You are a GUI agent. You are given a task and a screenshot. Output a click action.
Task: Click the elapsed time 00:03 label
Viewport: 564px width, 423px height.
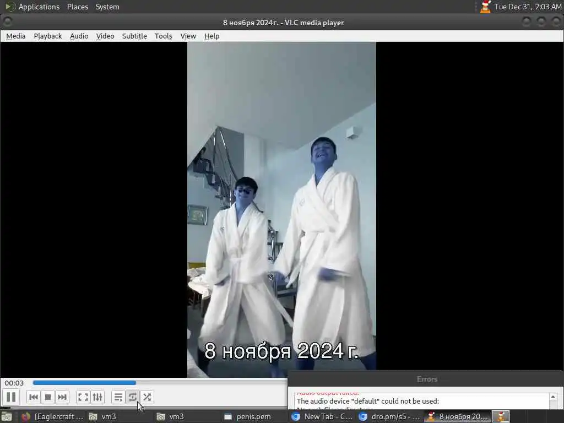point(14,383)
